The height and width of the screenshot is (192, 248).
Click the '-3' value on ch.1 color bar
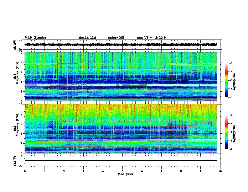(231, 63)
